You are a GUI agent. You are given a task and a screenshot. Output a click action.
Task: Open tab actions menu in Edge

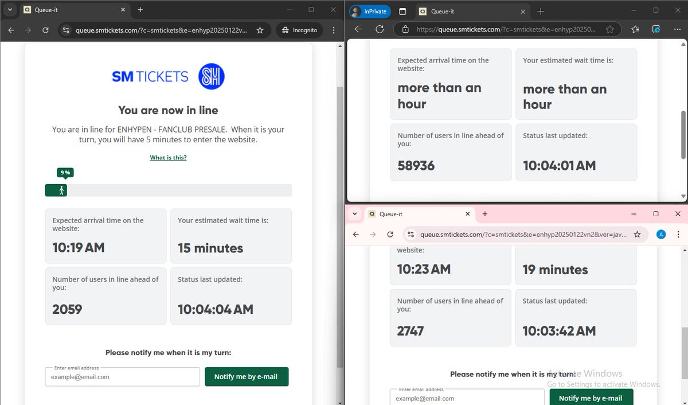pos(402,11)
